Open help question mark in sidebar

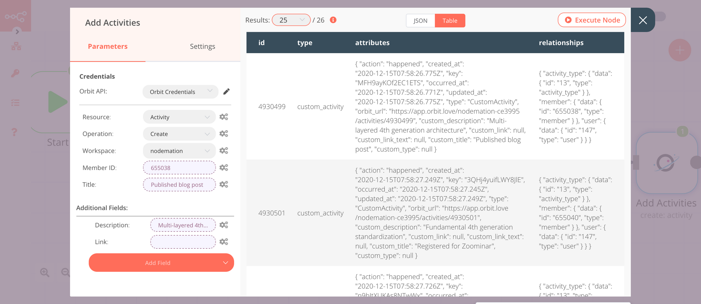tap(14, 132)
